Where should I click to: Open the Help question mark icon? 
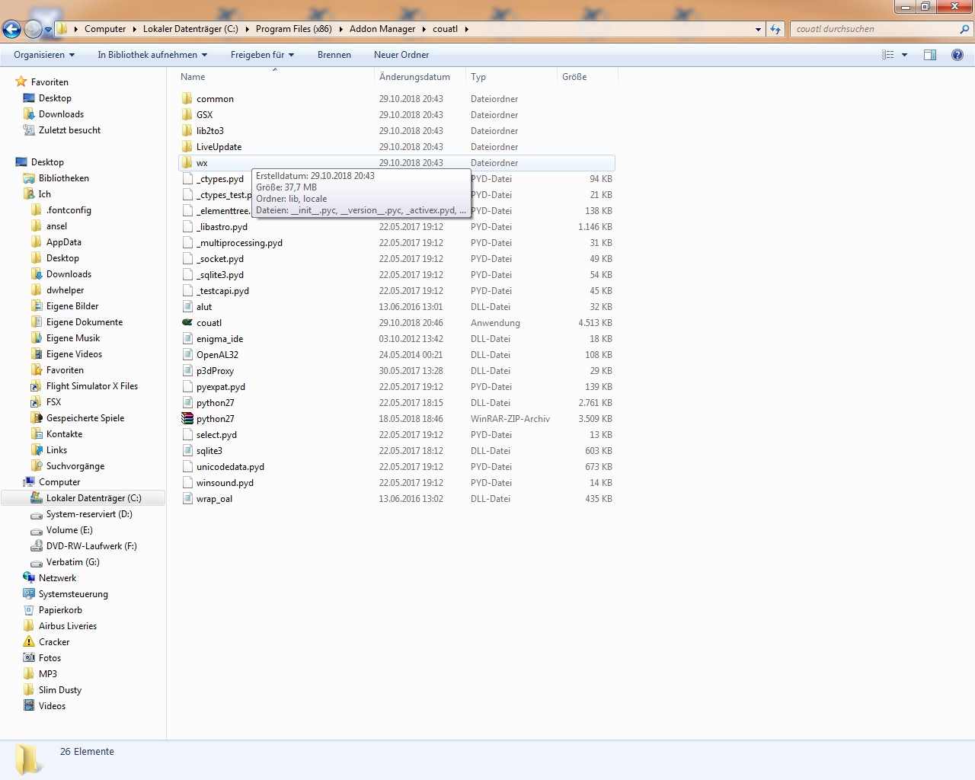(957, 55)
